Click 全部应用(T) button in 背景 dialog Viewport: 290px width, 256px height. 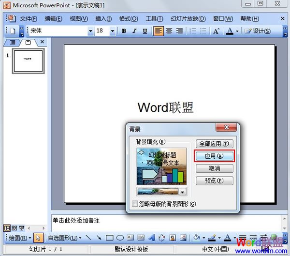tap(214, 144)
